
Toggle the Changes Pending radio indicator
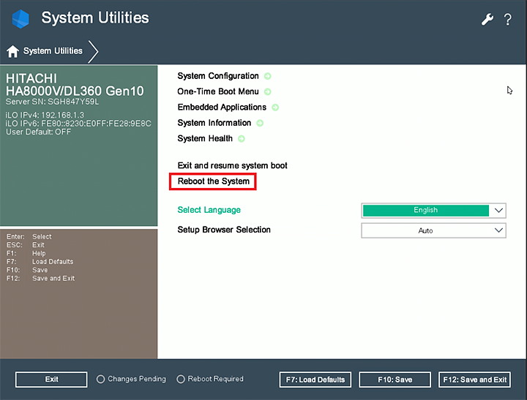(100, 380)
